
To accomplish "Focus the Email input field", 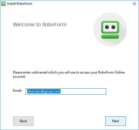I will 66,91.
